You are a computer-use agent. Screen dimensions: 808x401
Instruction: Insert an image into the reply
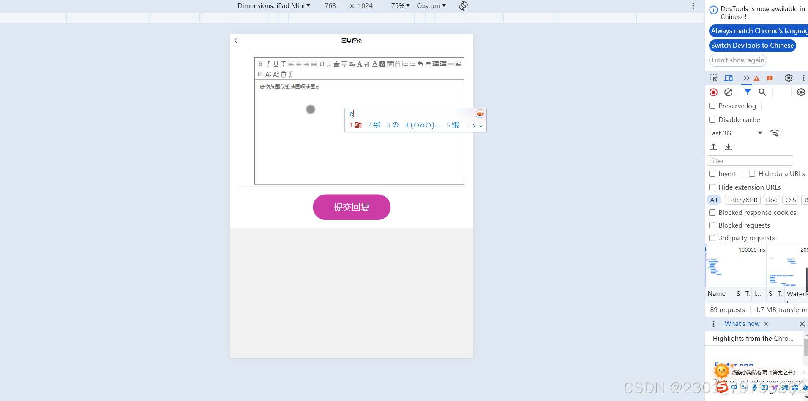click(458, 64)
